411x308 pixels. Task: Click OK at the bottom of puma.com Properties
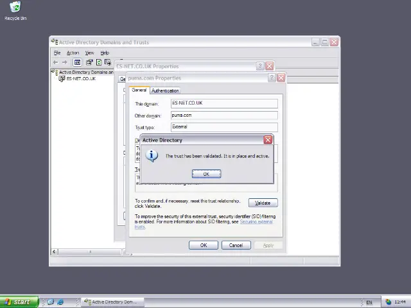pyautogui.click(x=204, y=245)
